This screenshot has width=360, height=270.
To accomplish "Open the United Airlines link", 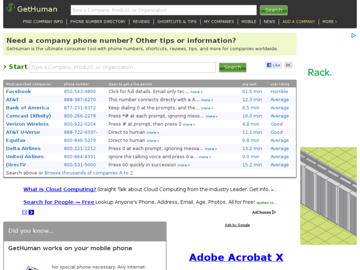I will point(25,157).
